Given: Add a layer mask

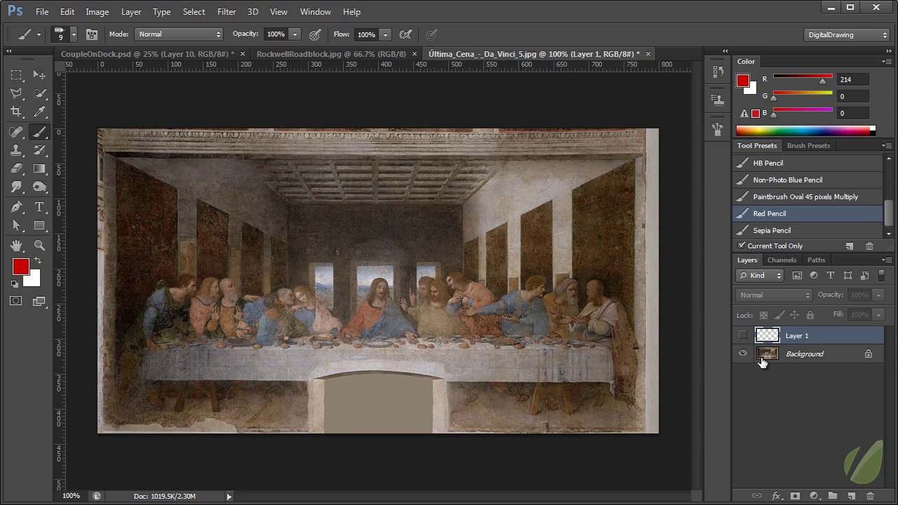Looking at the screenshot, I should click(x=795, y=496).
